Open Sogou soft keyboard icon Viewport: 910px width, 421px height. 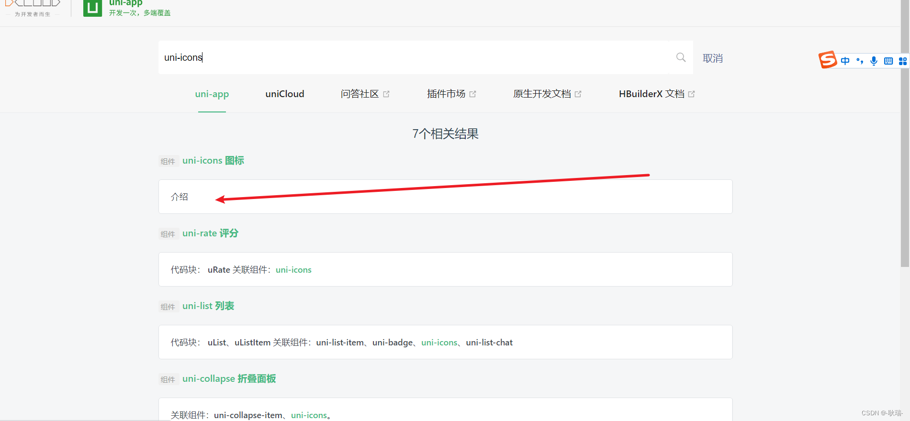(888, 61)
